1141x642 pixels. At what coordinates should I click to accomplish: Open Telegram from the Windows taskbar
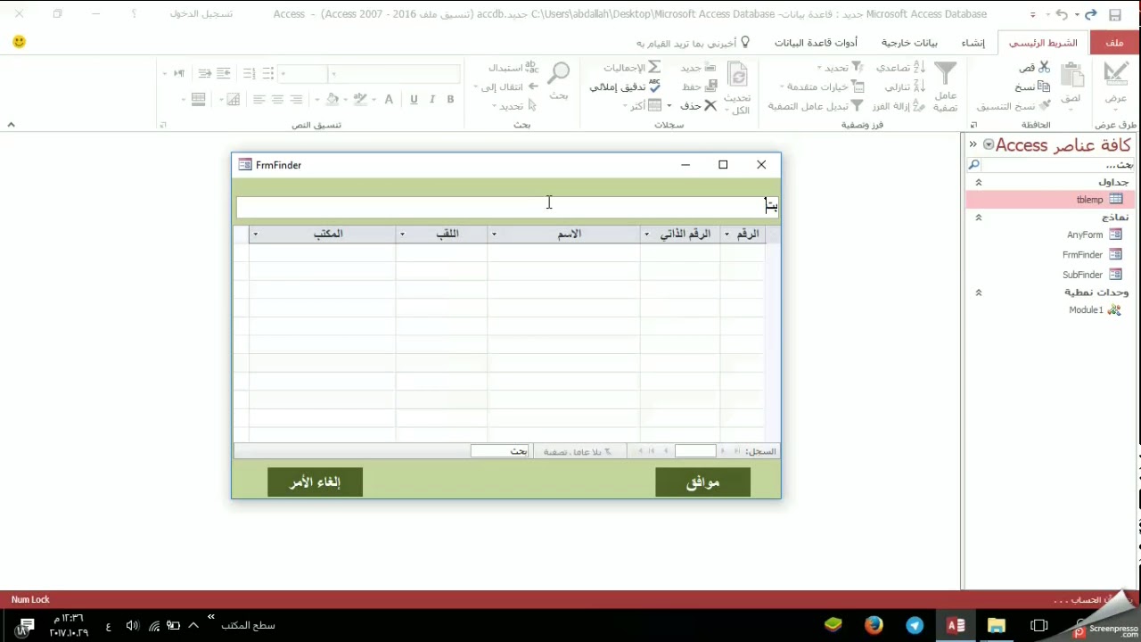915,626
